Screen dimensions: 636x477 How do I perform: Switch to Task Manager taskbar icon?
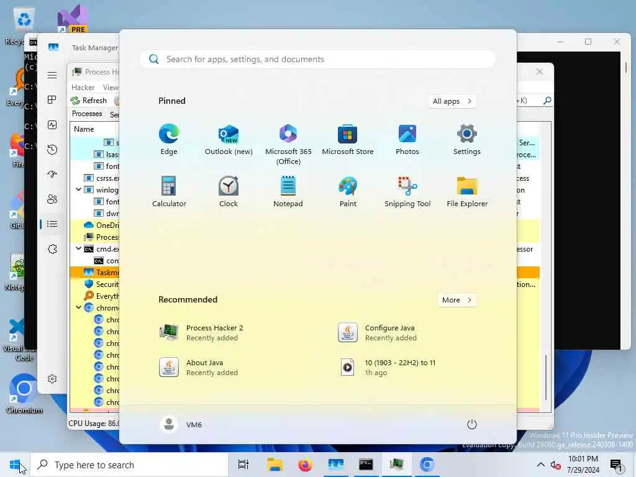[x=336, y=465]
